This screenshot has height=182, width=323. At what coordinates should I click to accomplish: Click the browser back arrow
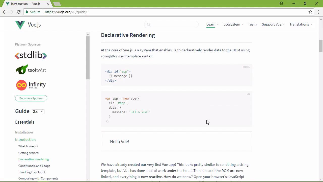5,12
